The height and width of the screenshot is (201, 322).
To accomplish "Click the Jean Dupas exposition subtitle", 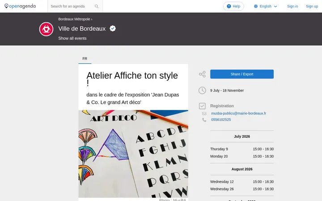I will point(133,98).
